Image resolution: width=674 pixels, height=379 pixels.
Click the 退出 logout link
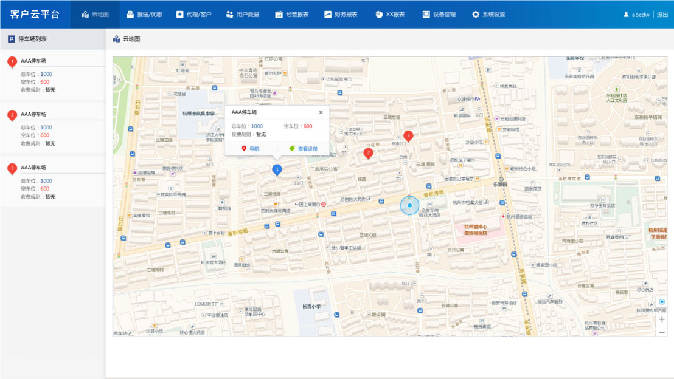click(662, 15)
